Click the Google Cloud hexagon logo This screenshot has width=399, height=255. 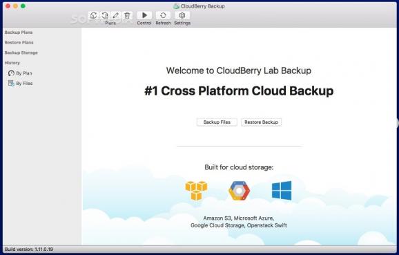239,191
